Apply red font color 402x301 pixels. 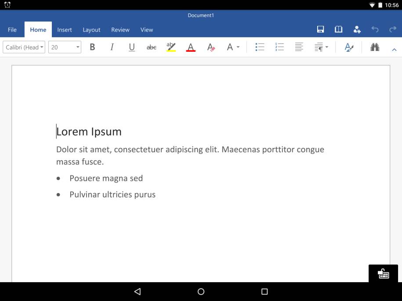click(x=191, y=47)
